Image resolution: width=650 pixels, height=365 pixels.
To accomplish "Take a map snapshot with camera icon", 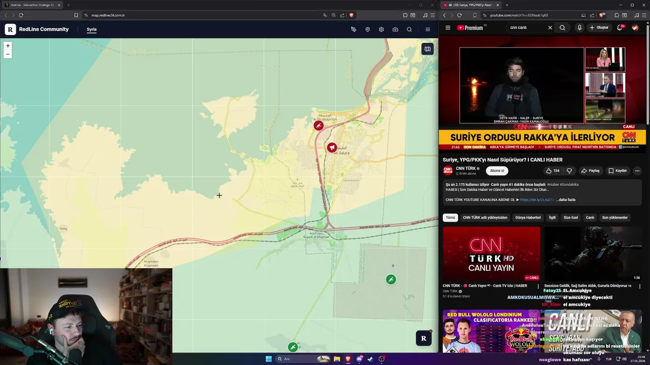I will click(x=395, y=29).
